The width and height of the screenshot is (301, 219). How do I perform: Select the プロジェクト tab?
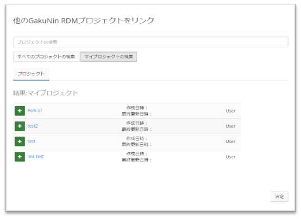coord(31,74)
